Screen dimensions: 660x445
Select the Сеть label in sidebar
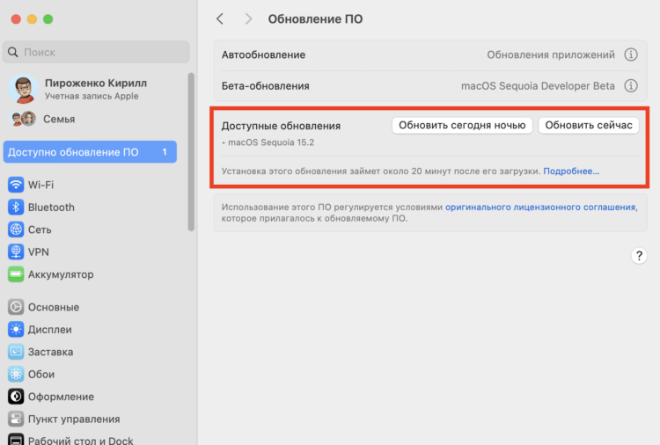[x=40, y=230]
